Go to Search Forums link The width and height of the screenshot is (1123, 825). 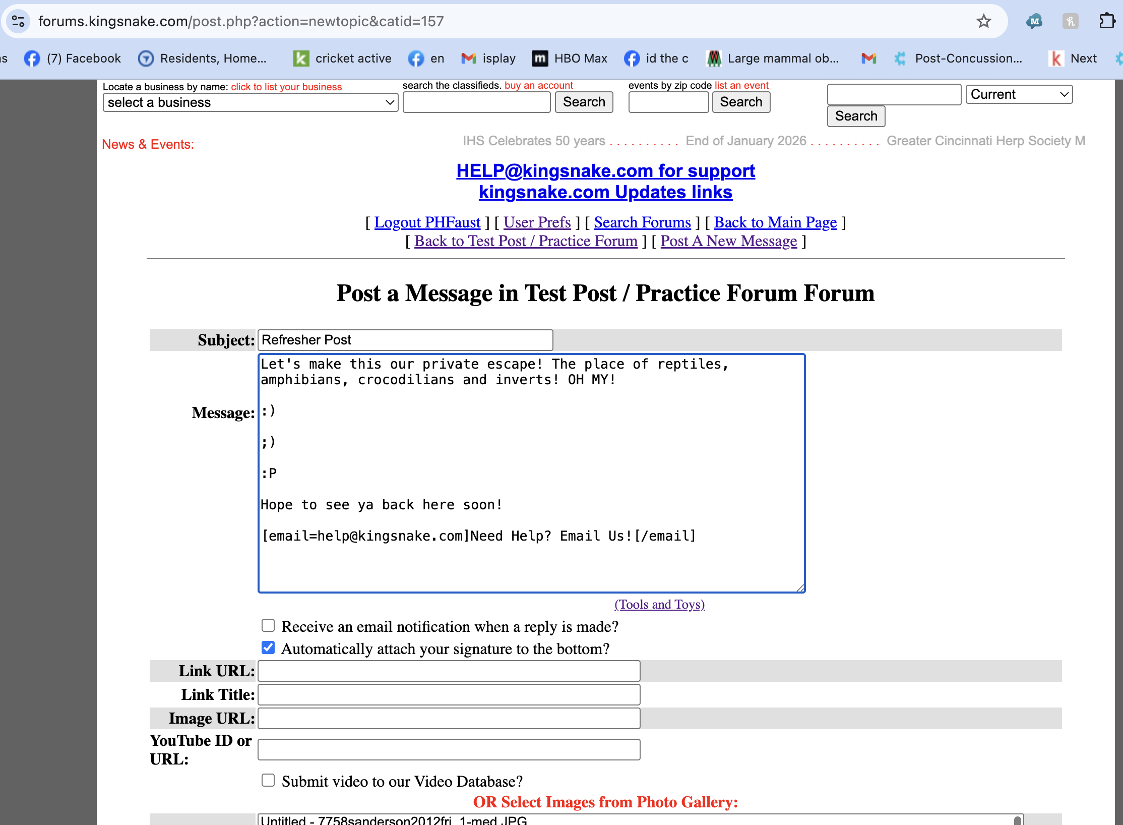[642, 222]
